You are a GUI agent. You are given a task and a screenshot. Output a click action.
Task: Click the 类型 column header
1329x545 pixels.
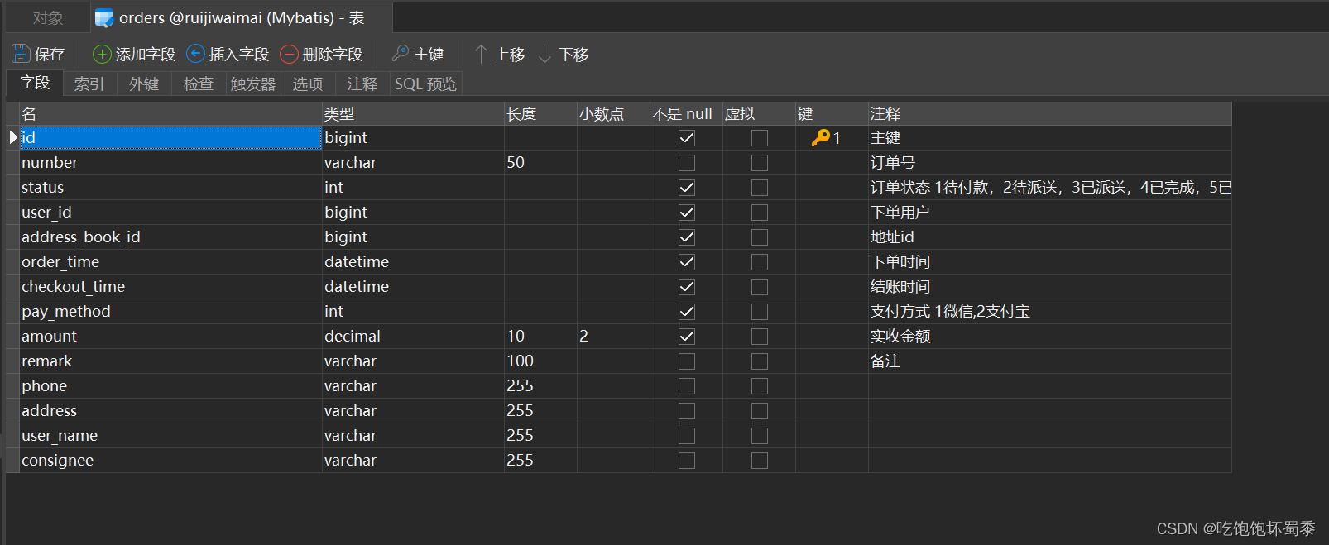(x=413, y=114)
